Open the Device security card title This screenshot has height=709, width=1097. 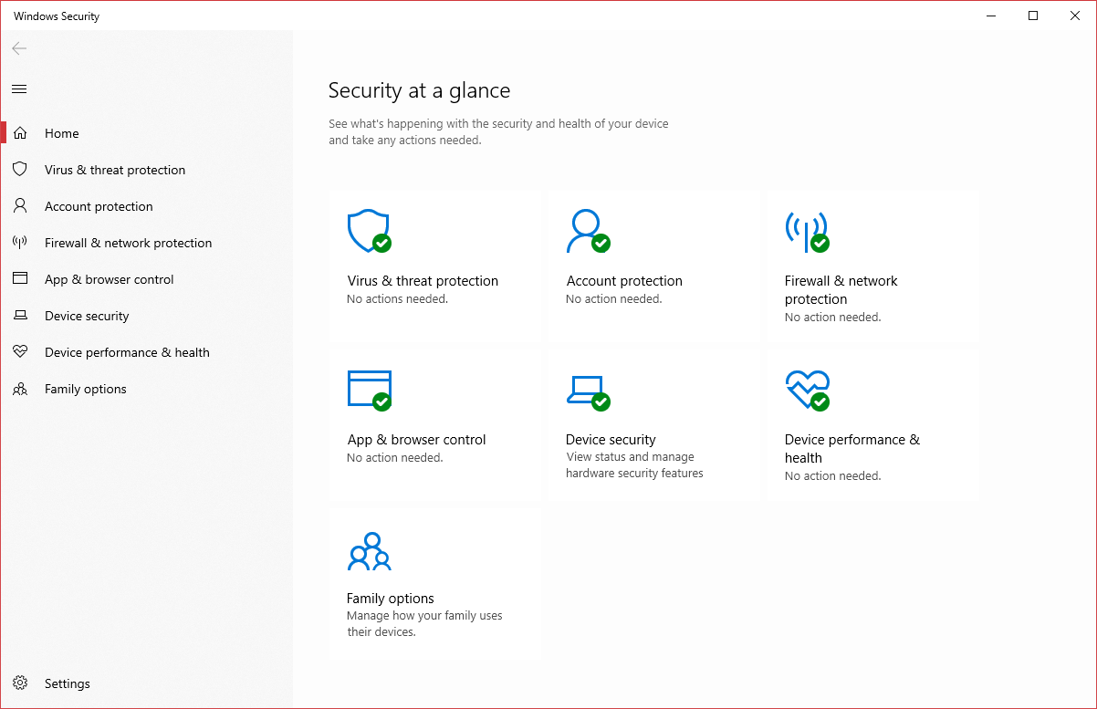611,440
